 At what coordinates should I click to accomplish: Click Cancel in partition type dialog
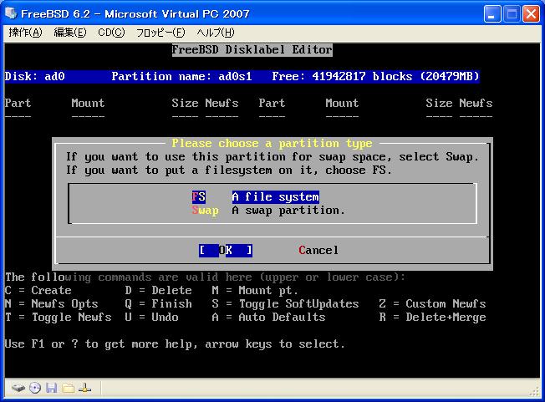318,250
